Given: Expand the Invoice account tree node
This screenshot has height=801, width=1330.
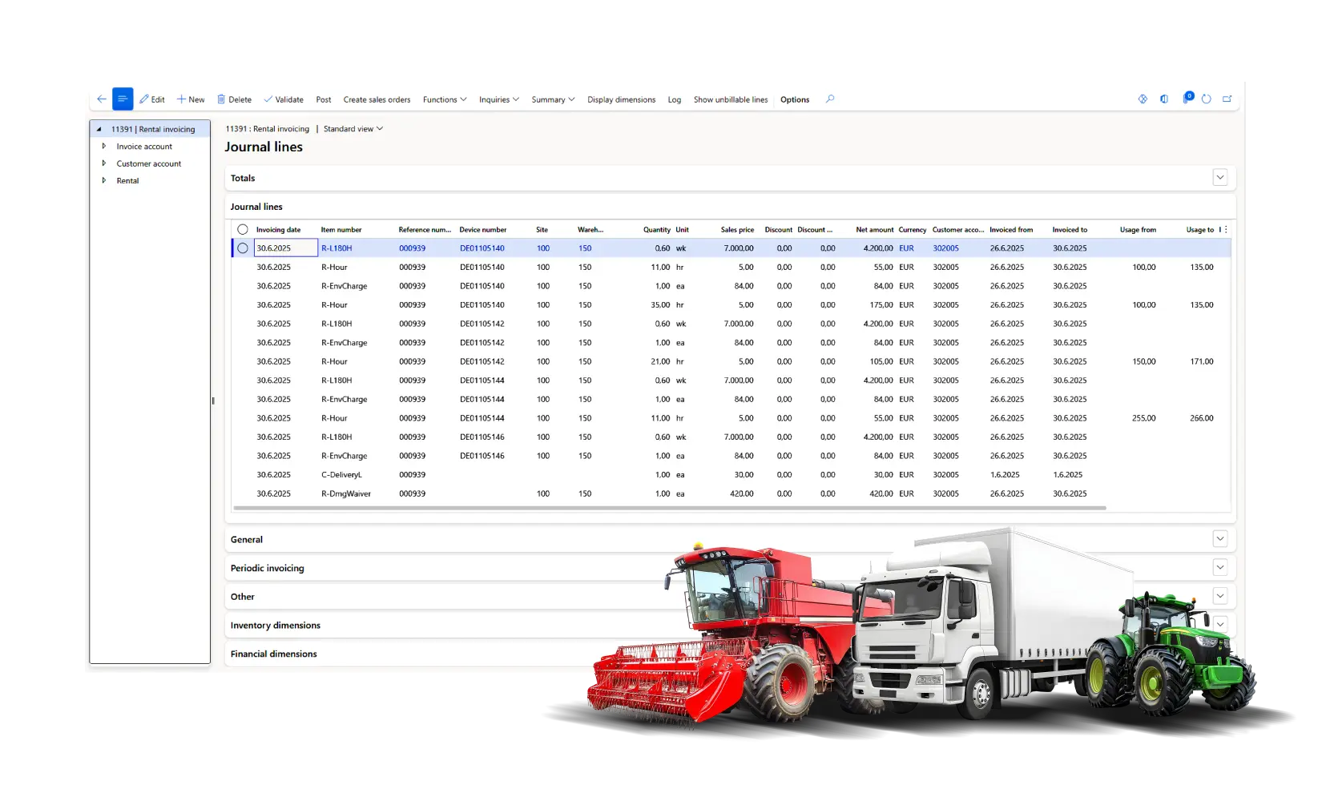Looking at the screenshot, I should pyautogui.click(x=104, y=147).
